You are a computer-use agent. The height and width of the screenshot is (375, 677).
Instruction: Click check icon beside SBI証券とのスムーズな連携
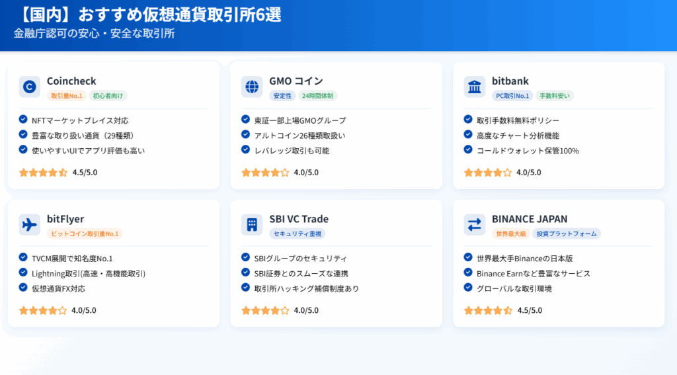coord(246,272)
